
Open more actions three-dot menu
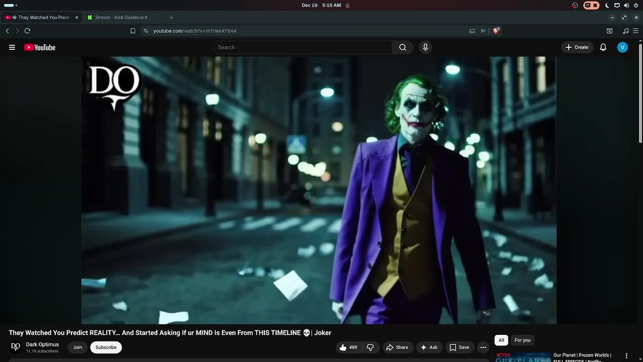(483, 347)
